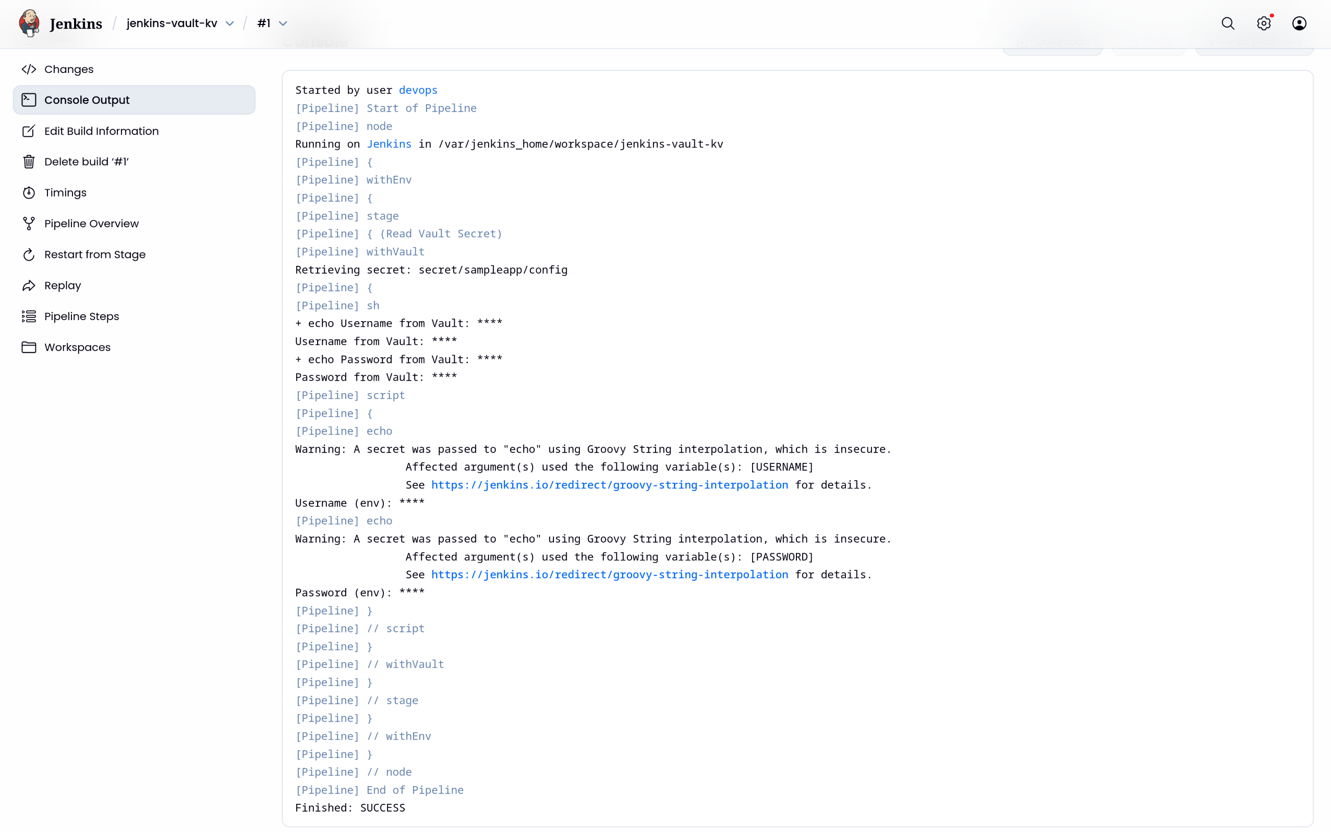This screenshot has width=1331, height=832.
Task: Open the Console Output page
Action: point(87,100)
